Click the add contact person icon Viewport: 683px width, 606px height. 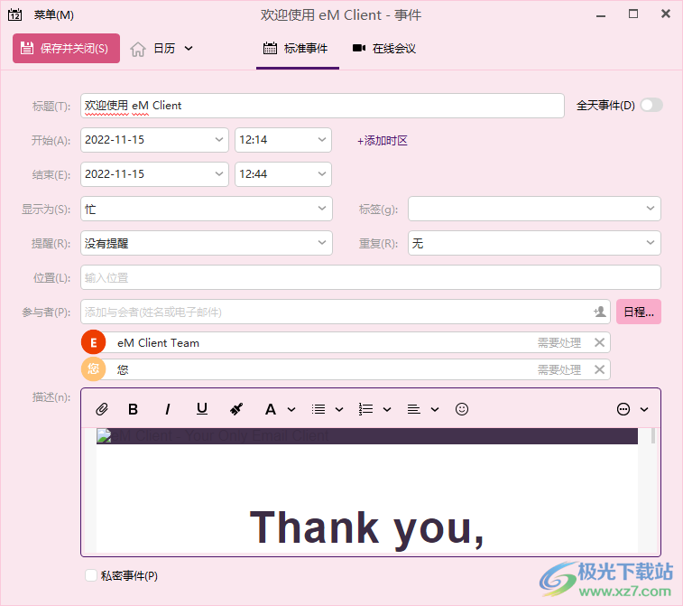600,312
